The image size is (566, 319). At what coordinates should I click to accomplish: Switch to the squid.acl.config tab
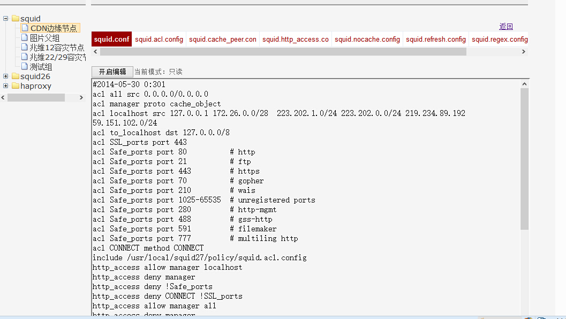click(x=159, y=39)
